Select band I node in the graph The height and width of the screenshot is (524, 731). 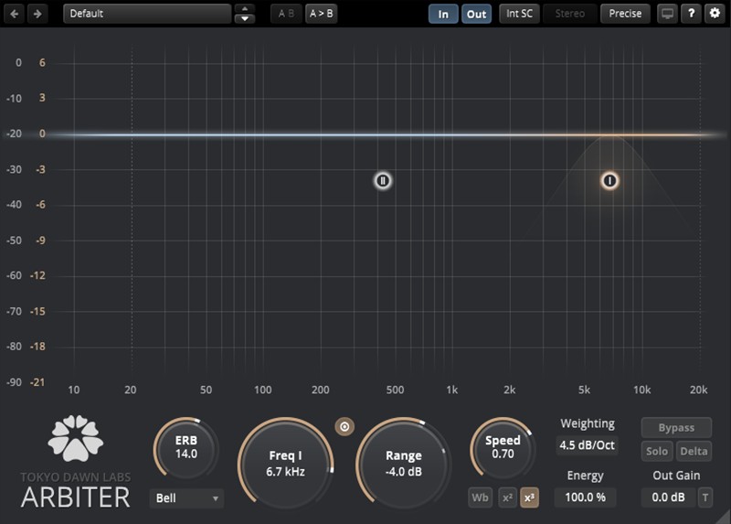609,180
